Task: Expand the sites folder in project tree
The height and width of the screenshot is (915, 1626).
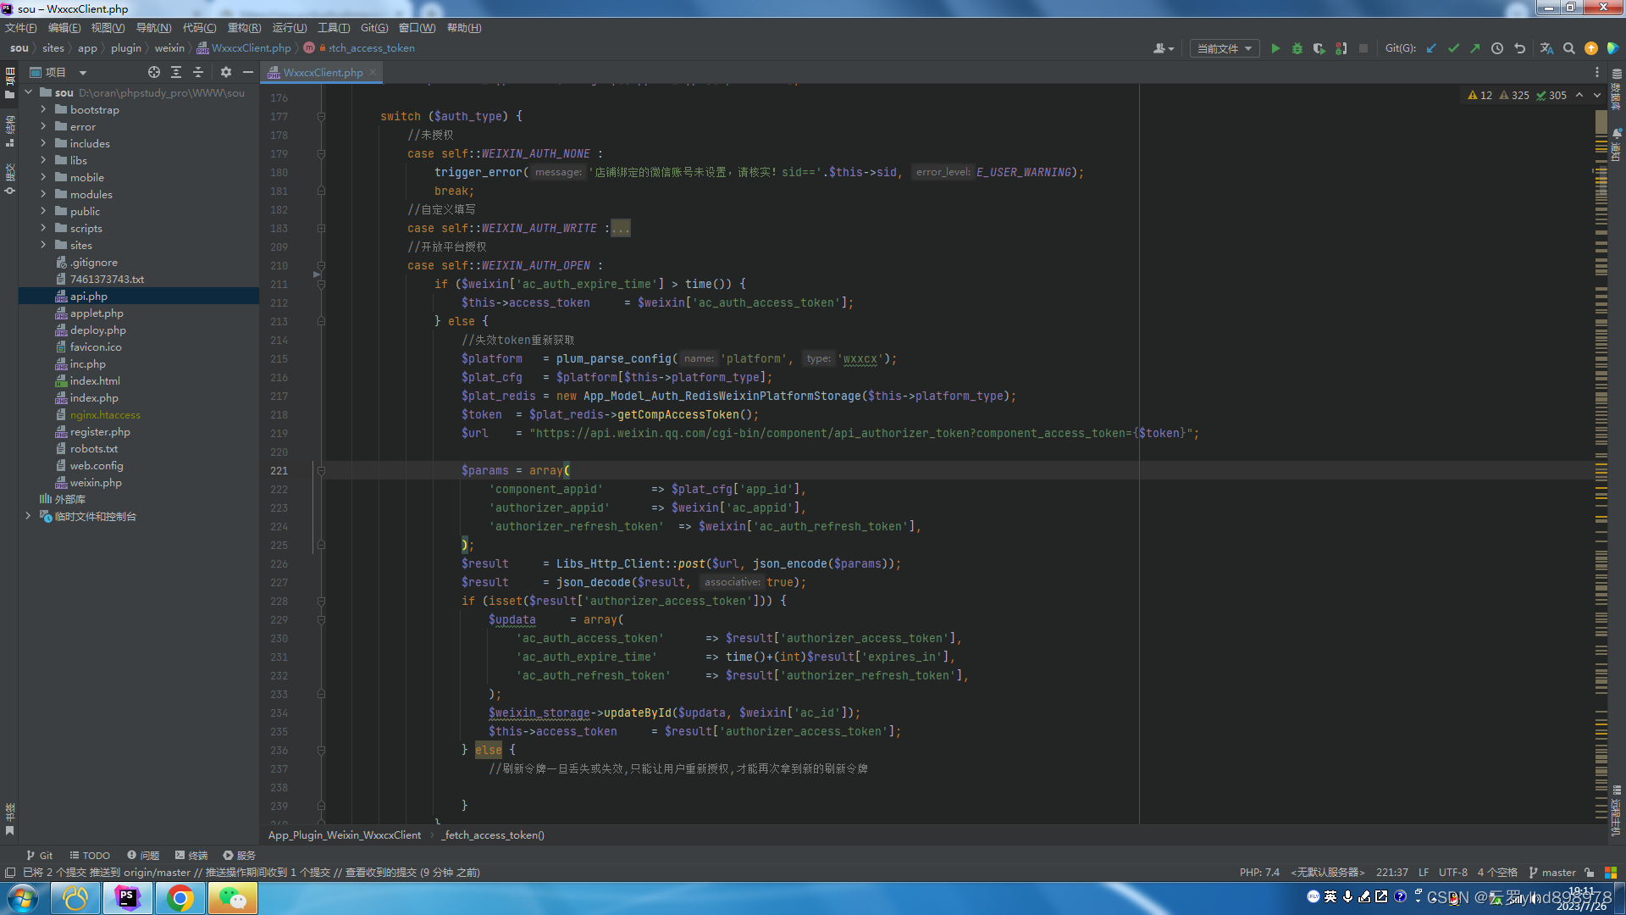Action: [43, 245]
